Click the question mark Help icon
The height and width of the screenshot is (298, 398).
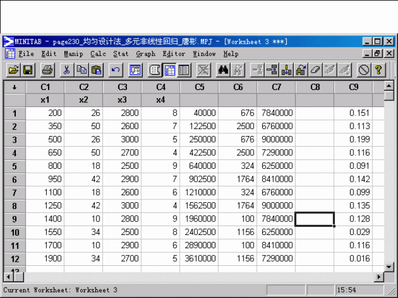click(x=379, y=70)
